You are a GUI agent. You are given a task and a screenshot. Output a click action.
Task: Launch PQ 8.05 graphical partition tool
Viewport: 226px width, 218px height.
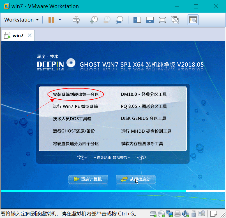[144, 106]
